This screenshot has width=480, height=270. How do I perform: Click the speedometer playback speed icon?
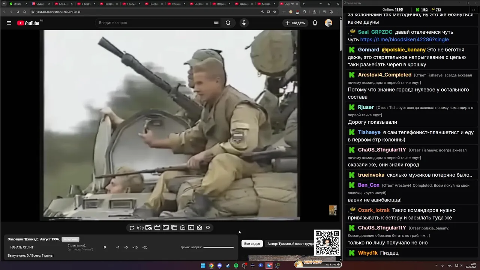tap(183, 228)
